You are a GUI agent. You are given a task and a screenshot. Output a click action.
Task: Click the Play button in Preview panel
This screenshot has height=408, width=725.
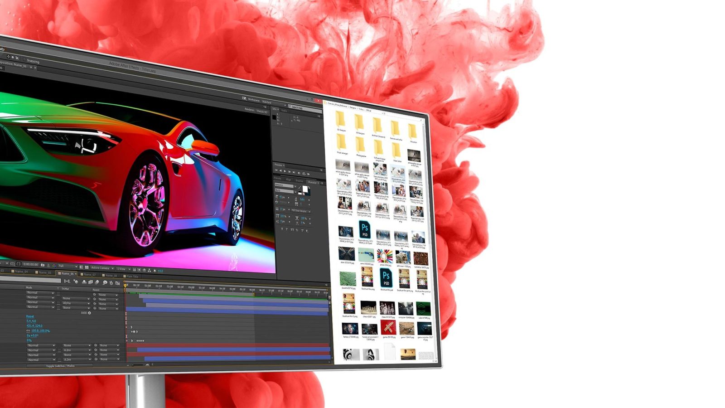coord(285,171)
